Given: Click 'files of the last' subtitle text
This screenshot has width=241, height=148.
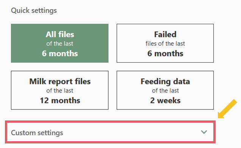Looking at the screenshot, I should coord(165,44).
